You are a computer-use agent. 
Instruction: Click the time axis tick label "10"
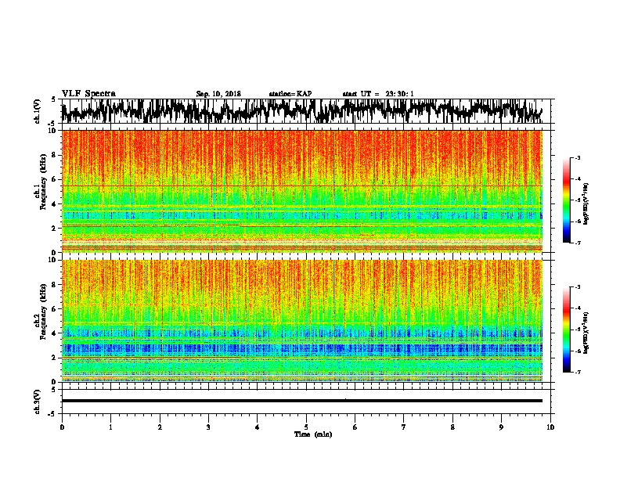(x=550, y=427)
